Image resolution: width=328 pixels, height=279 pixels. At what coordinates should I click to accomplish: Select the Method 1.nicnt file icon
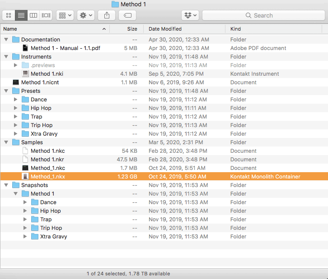tap(16, 82)
